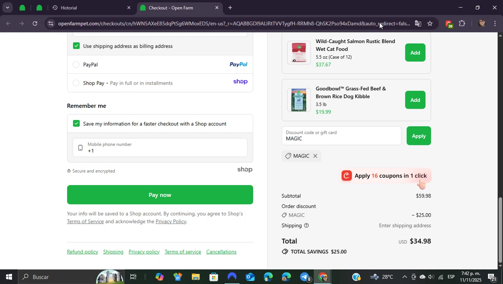Open the Windows Start menu
This screenshot has height=284, width=503.
click(x=9, y=277)
